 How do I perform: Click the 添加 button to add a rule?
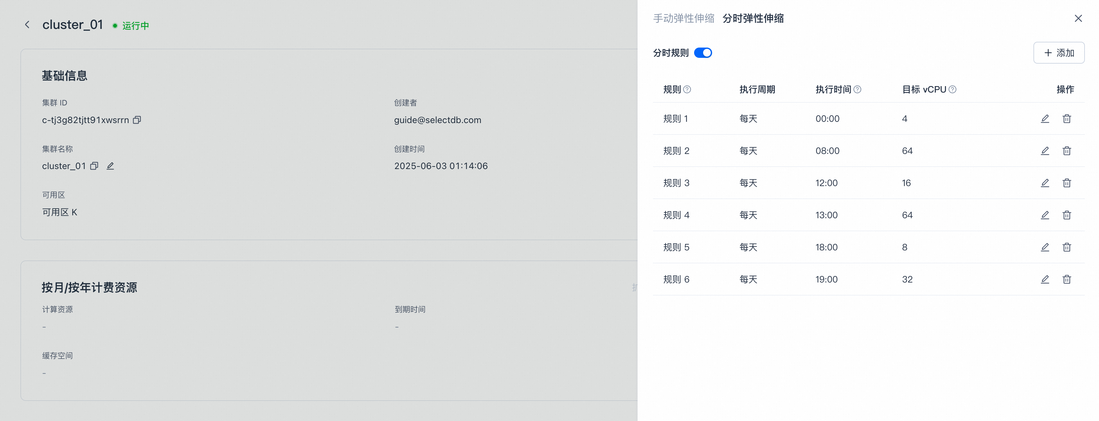1059,53
